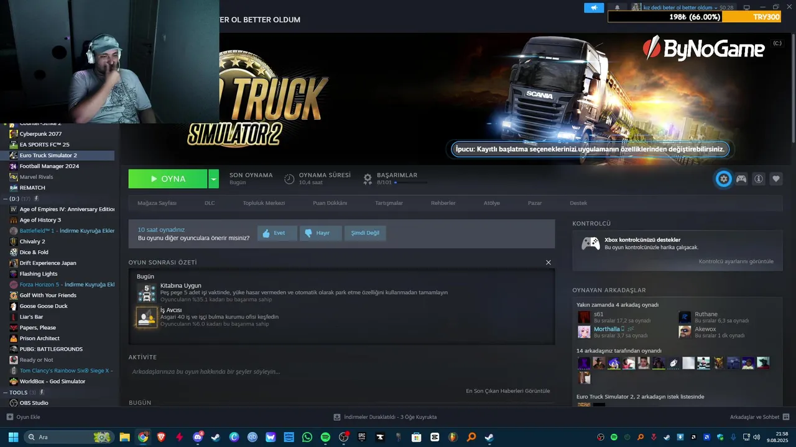
Task: Open the Atölye tab
Action: (x=492, y=203)
